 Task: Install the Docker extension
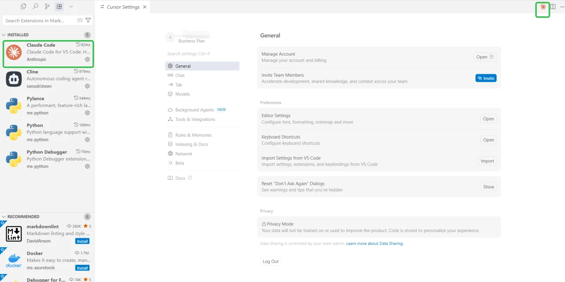[83, 268]
